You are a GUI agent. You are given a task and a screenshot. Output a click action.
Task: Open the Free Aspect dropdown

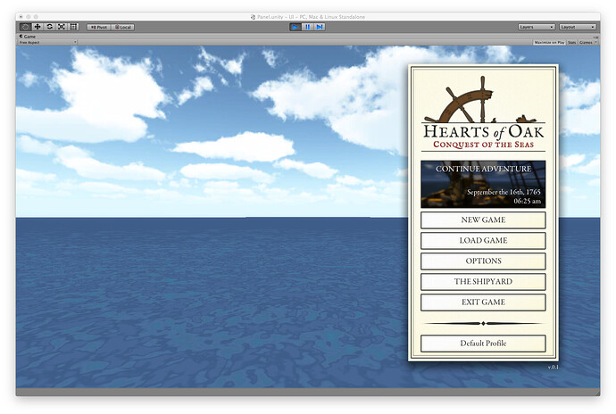point(47,42)
